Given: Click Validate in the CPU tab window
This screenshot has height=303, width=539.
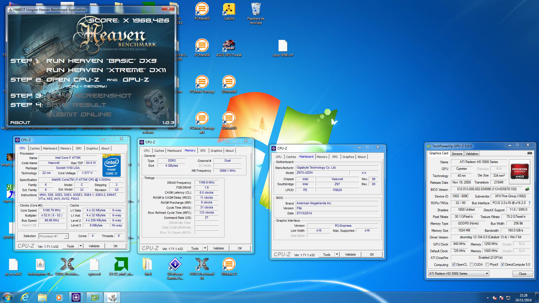Looking at the screenshot, I should (94, 246).
